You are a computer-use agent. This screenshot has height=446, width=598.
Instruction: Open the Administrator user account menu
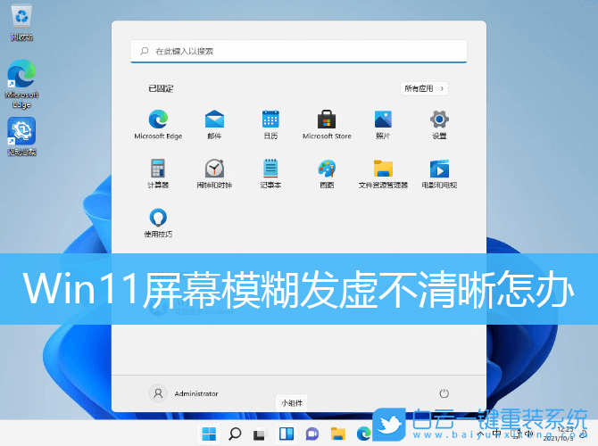point(184,393)
